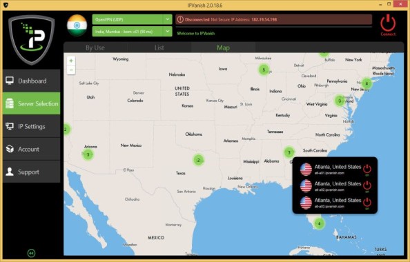Screen dimensions: 410x262
Task: Click the UNITED STATES label on map
Action: [182, 91]
